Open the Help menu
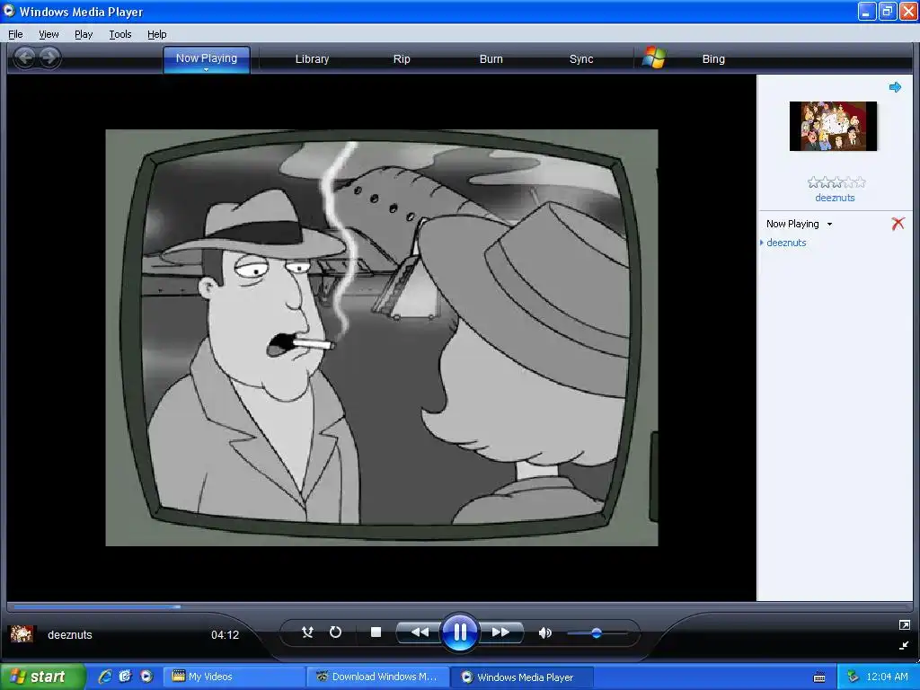 156,34
